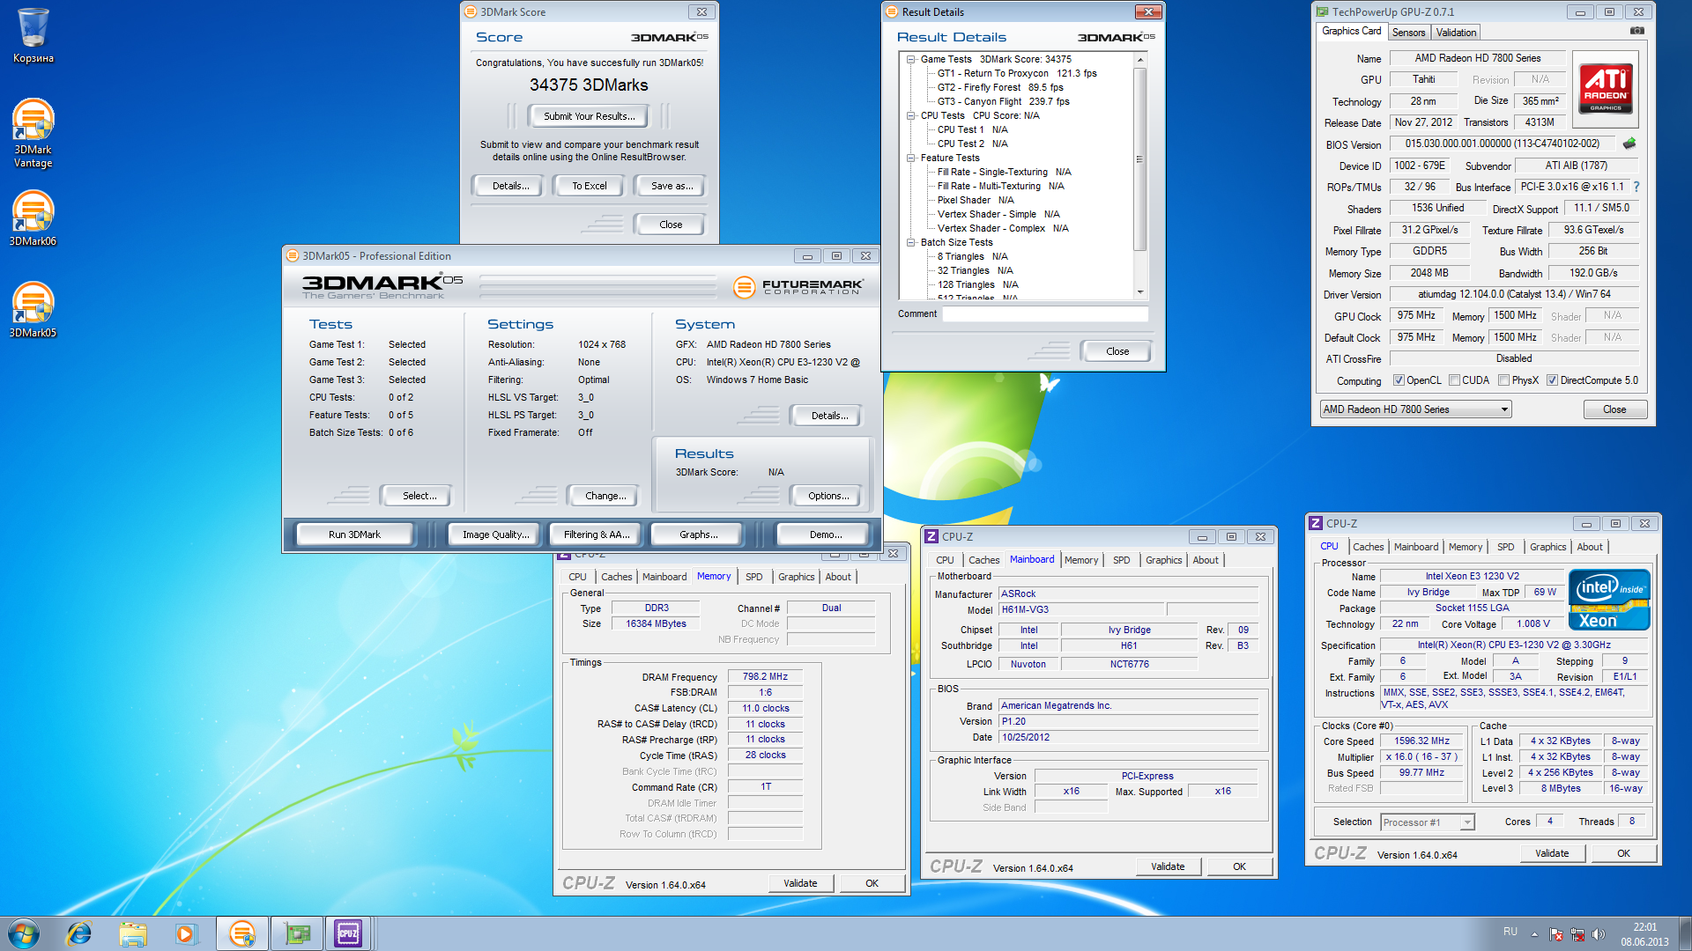Click the save BIOS chip icon in GPU-Z
The image size is (1692, 951).
click(x=1629, y=144)
